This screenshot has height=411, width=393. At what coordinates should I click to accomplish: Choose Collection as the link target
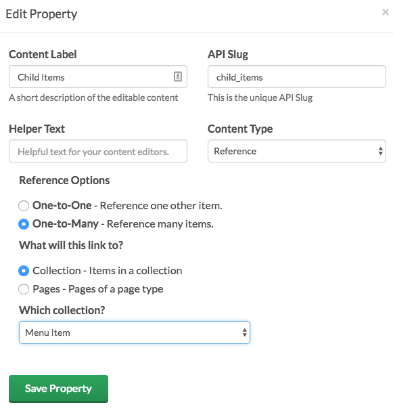(x=24, y=271)
